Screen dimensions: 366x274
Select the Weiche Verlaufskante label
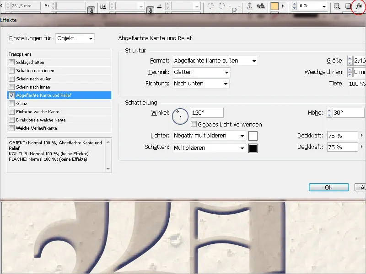coord(37,128)
